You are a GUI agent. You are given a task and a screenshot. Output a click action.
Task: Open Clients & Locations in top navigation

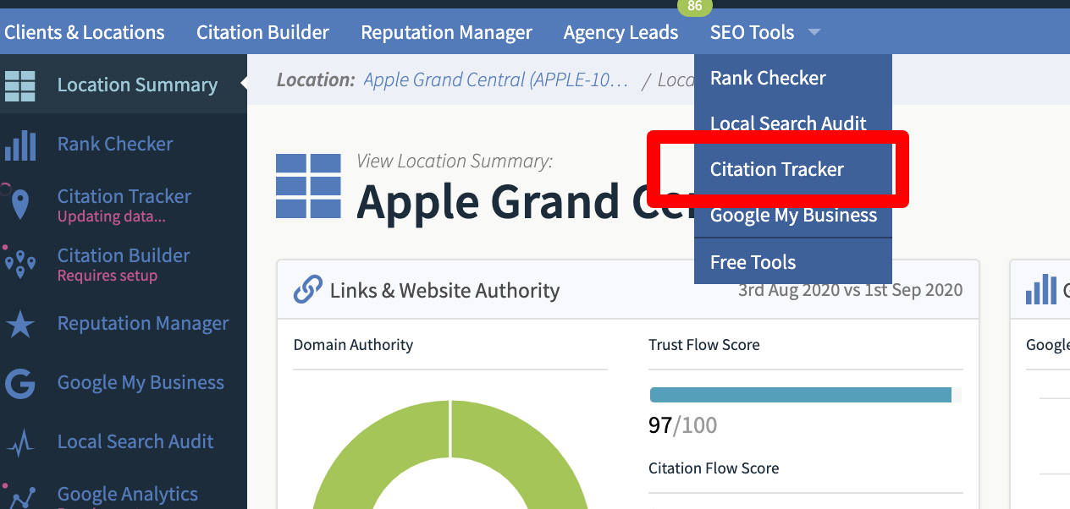click(x=85, y=33)
